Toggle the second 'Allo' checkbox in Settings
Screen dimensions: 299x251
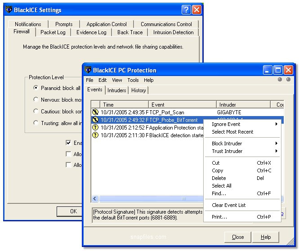click(68, 165)
